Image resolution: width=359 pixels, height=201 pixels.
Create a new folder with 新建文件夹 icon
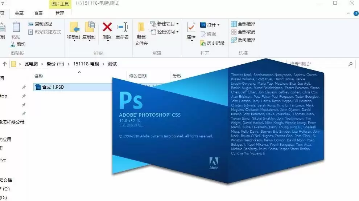coord(141,27)
